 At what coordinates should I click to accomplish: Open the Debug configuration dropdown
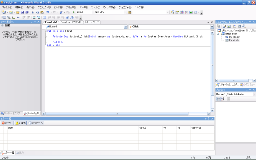[x=93, y=12]
